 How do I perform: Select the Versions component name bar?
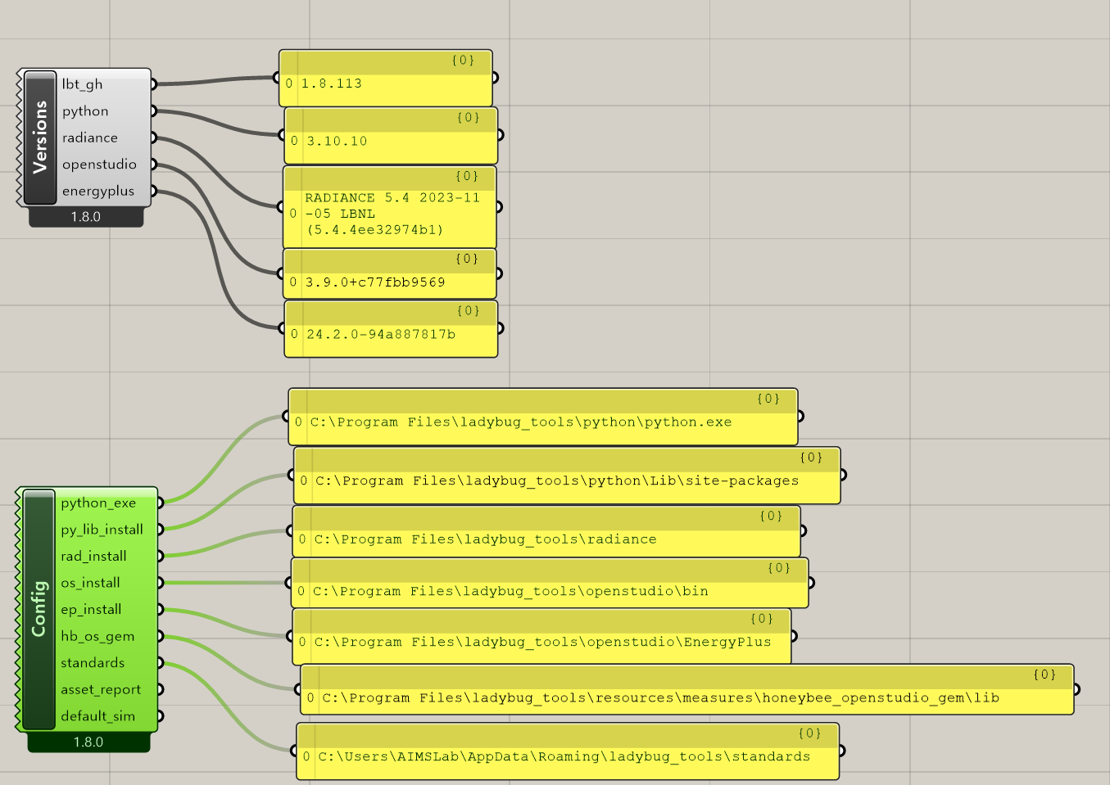[x=39, y=137]
